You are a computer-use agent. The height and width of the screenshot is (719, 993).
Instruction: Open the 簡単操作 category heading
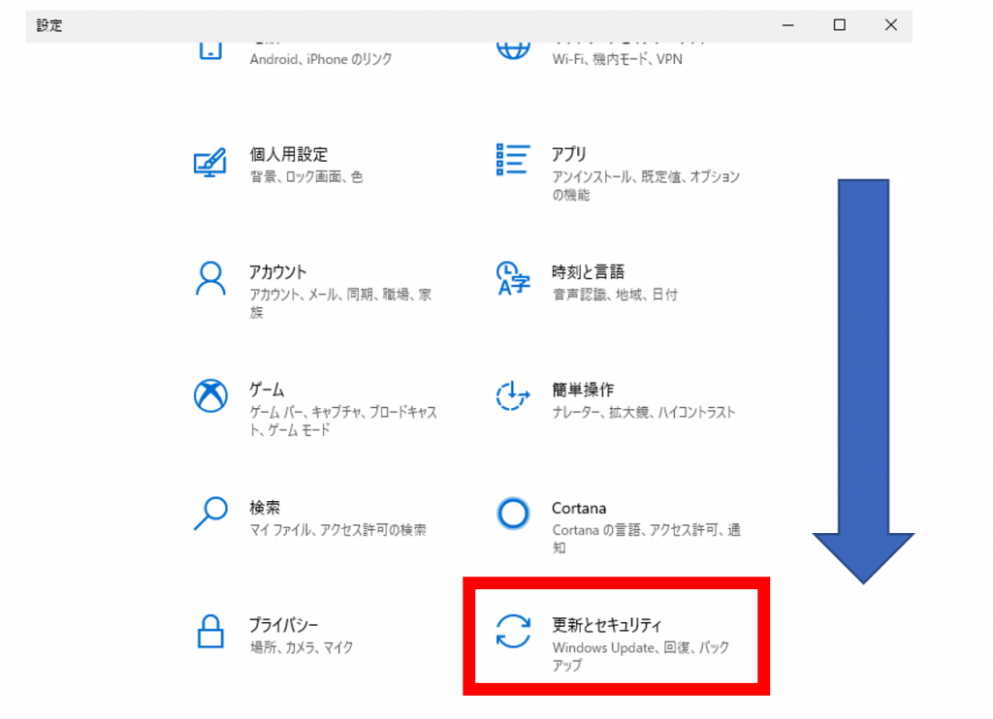point(582,390)
